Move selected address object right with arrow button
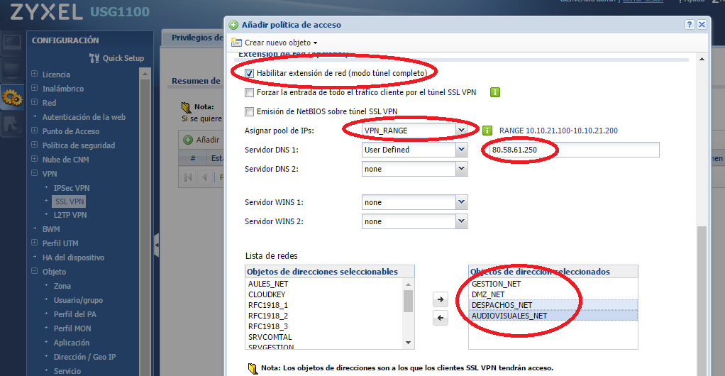This screenshot has width=725, height=376. (440, 299)
